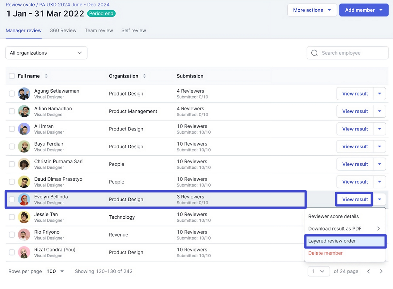Expand action arrow beside Bayu Ferdian's View result
393x289 pixels.
pos(380,147)
